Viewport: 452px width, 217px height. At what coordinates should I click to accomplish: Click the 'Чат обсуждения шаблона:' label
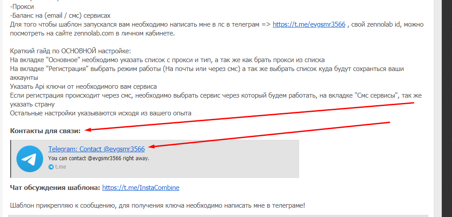pyautogui.click(x=55, y=188)
